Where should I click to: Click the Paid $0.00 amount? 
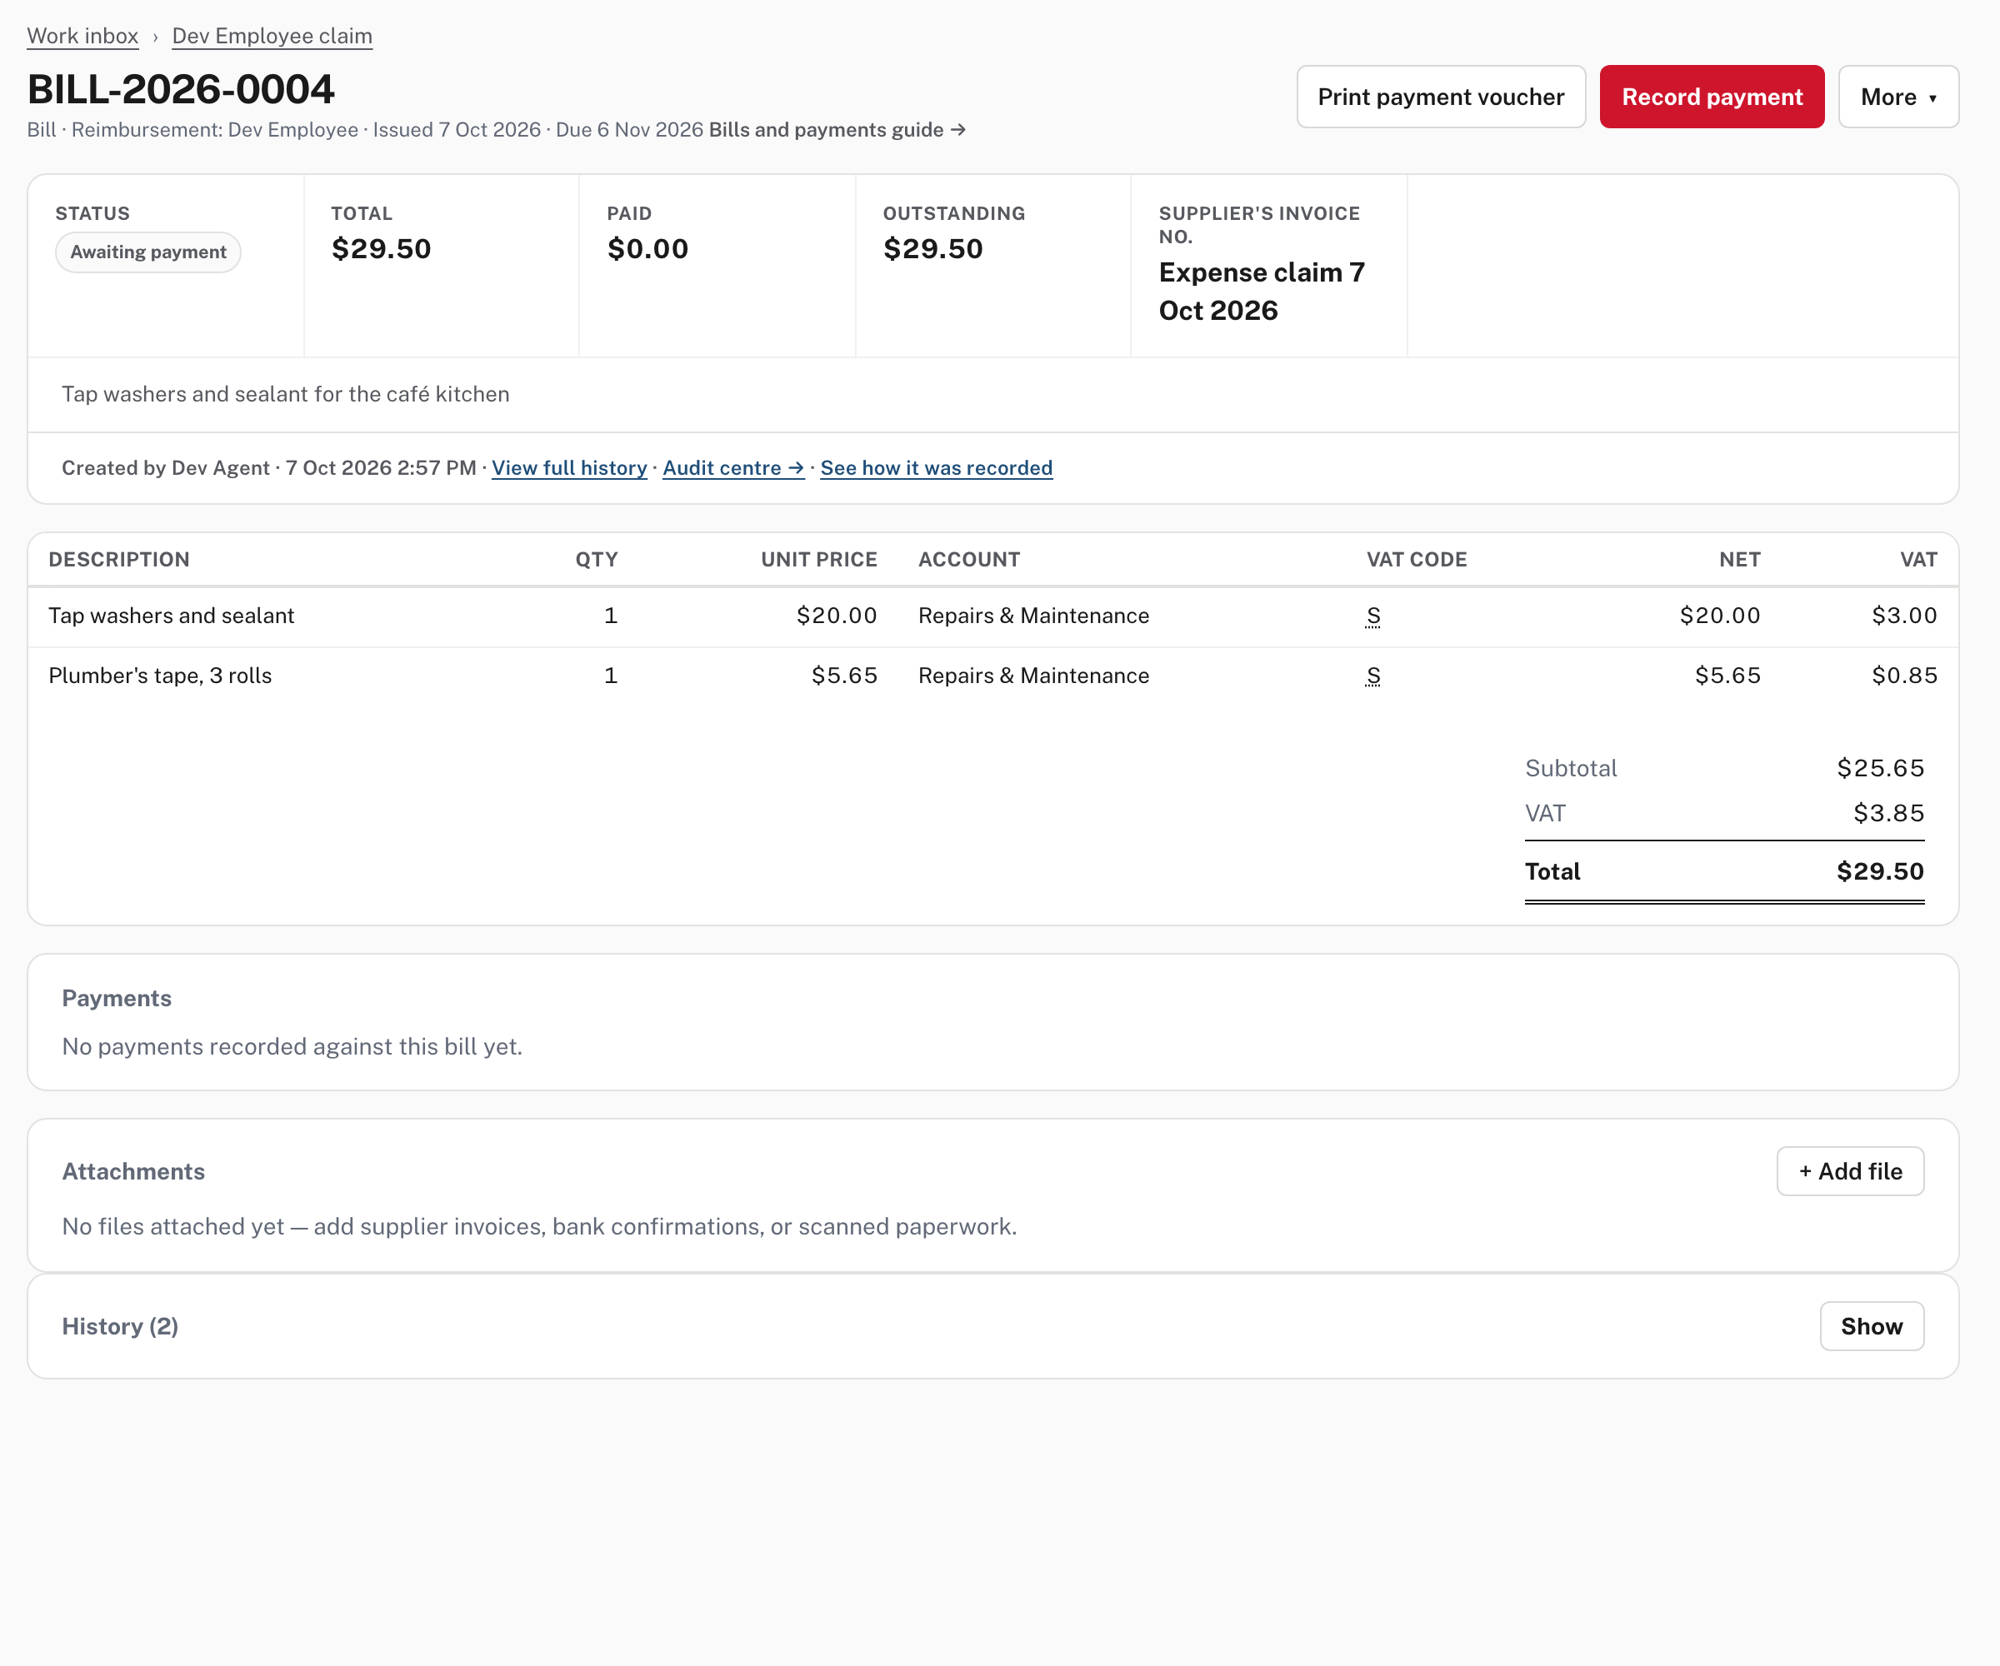coord(647,249)
